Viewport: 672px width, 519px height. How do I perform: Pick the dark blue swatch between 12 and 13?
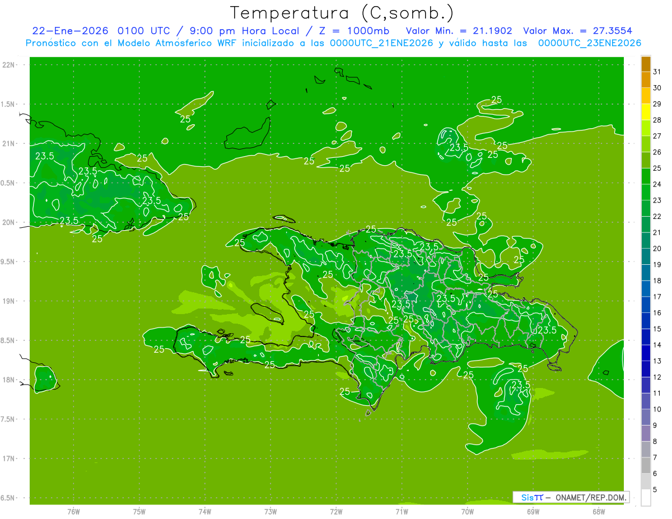coord(646,369)
